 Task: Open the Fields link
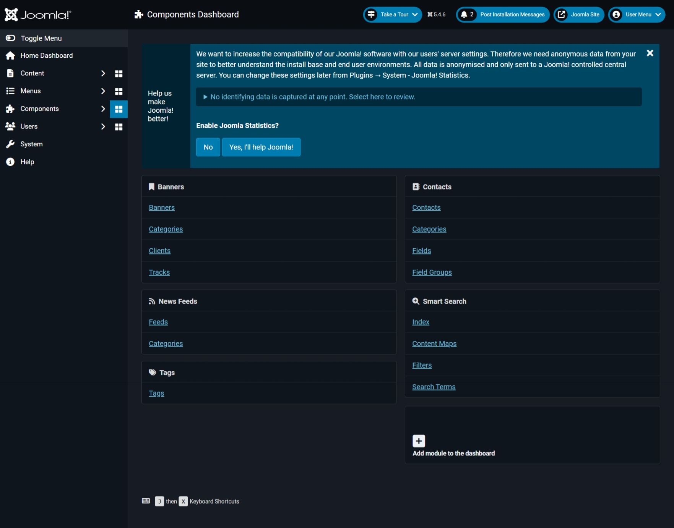[x=422, y=251]
